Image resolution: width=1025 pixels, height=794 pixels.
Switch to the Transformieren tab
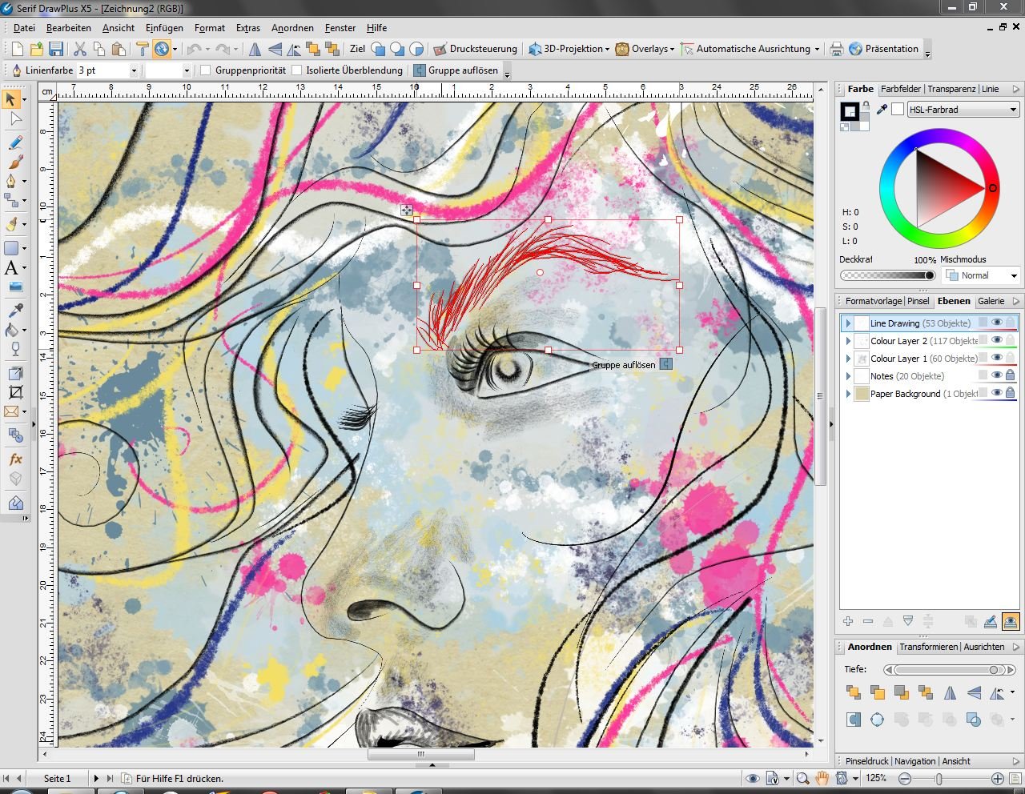929,647
